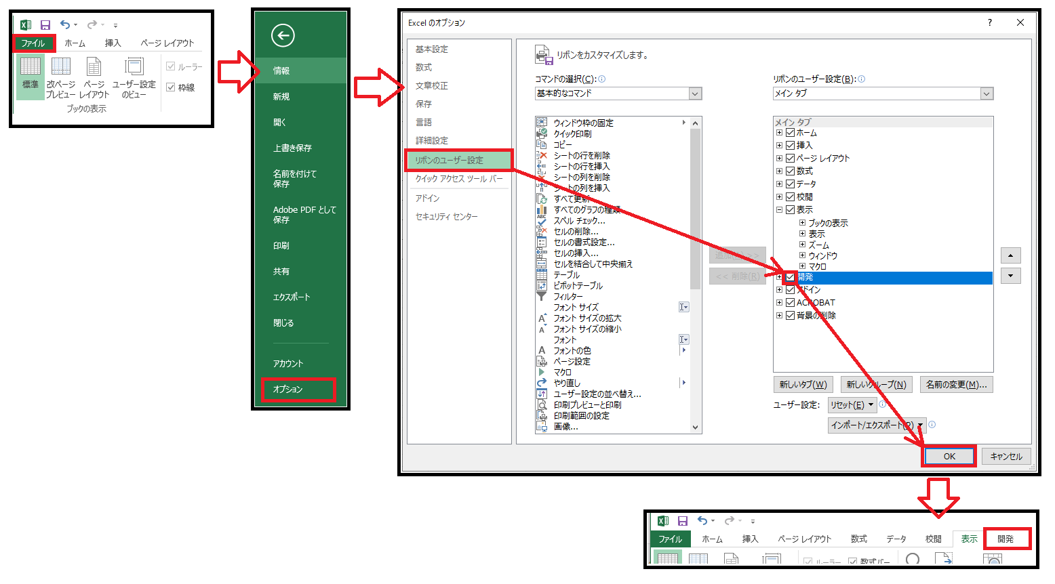The image size is (1055, 584).
Task: Expand the ズーム group node
Action: tap(802, 245)
